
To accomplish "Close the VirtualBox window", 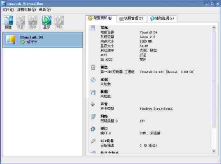I will coord(217,4).
